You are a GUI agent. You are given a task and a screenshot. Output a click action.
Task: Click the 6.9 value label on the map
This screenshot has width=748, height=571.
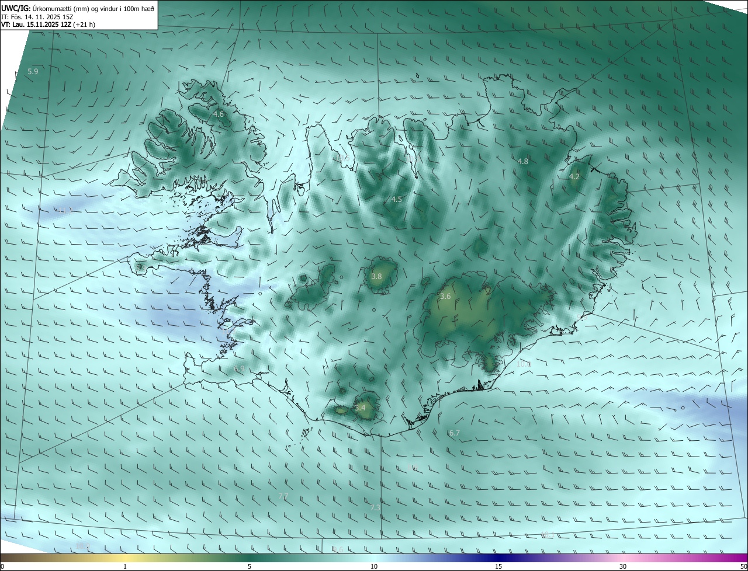[239, 369]
